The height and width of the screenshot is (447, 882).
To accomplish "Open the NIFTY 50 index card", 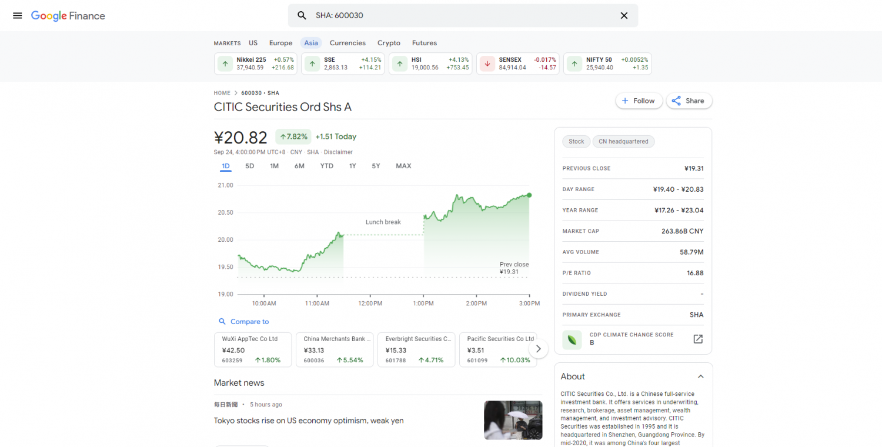I will tap(607, 64).
